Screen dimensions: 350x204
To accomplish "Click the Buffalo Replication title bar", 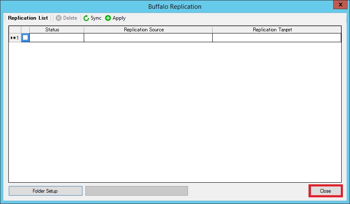I will click(175, 7).
